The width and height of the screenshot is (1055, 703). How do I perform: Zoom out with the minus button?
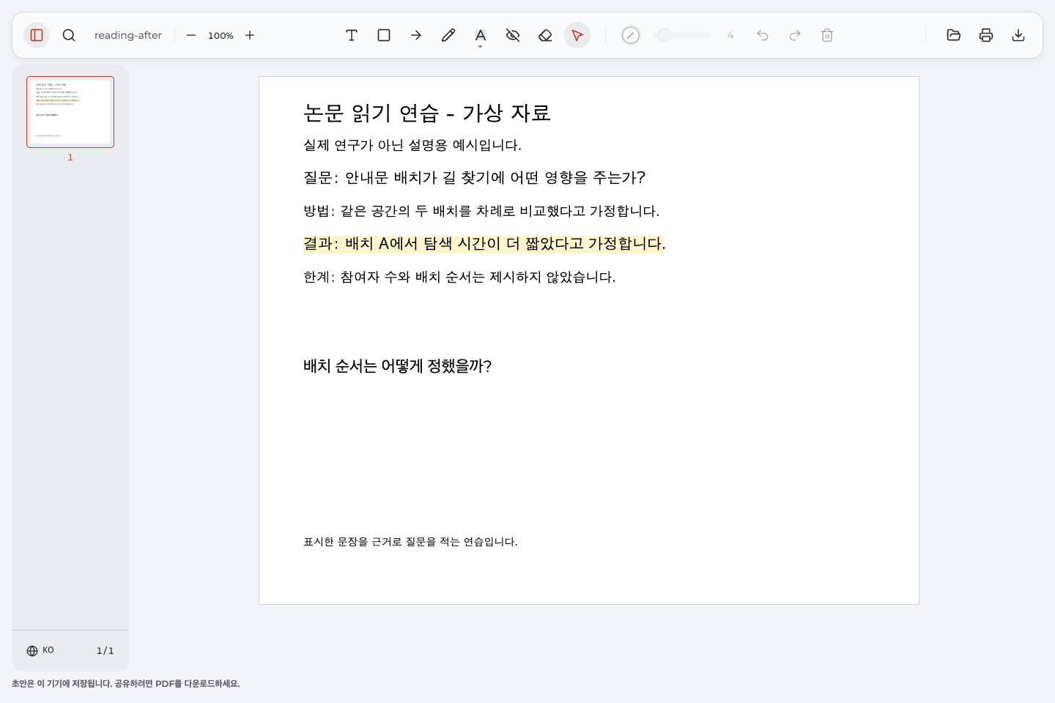[191, 35]
